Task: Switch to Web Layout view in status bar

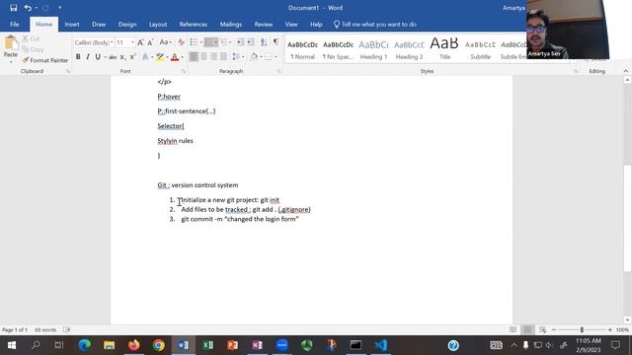Action: click(x=542, y=330)
